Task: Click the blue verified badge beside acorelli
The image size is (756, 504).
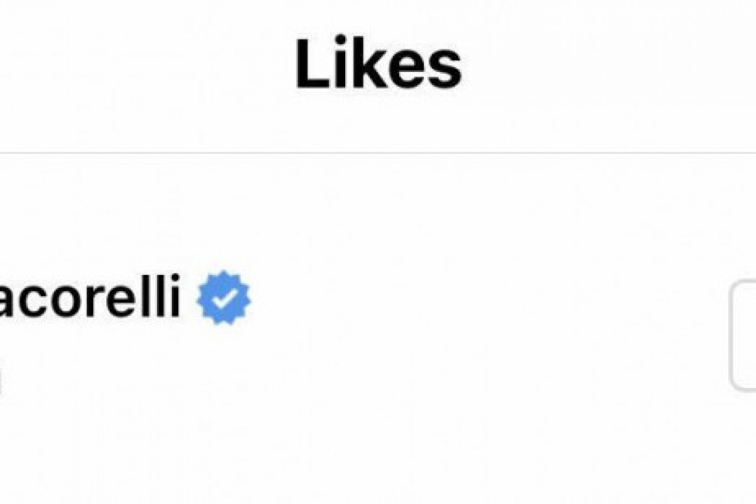Action: (x=223, y=297)
